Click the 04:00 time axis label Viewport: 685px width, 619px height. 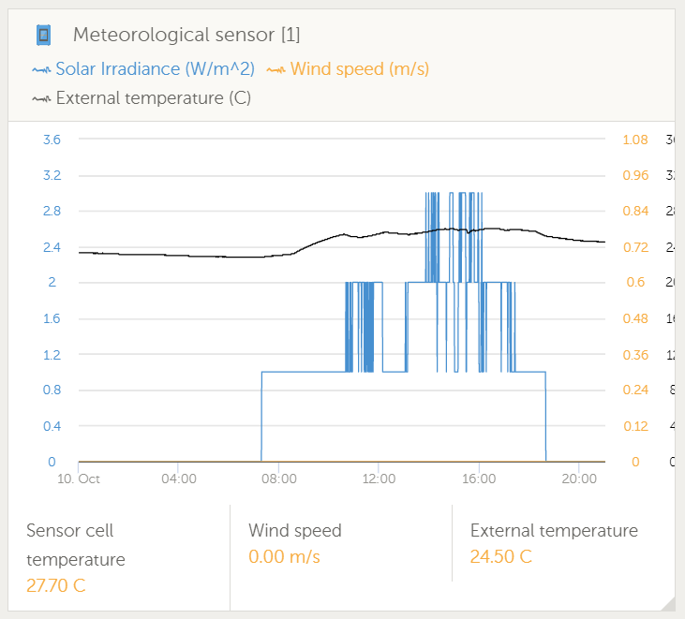click(179, 479)
